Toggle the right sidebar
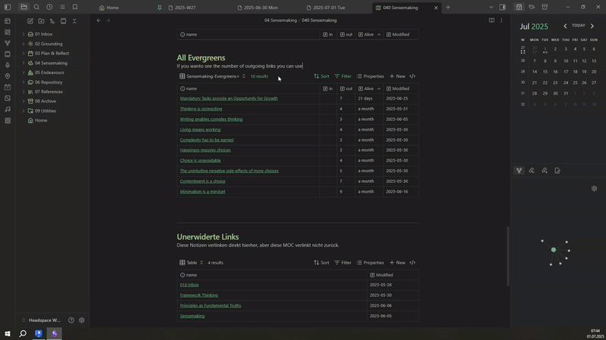The height and width of the screenshot is (340, 606). click(502, 7)
